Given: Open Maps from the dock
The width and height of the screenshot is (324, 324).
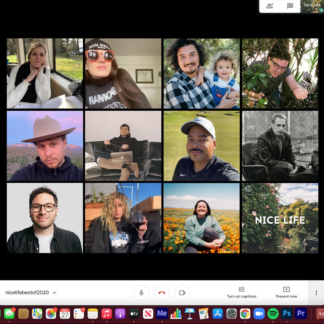Looking at the screenshot, I should tap(37, 313).
